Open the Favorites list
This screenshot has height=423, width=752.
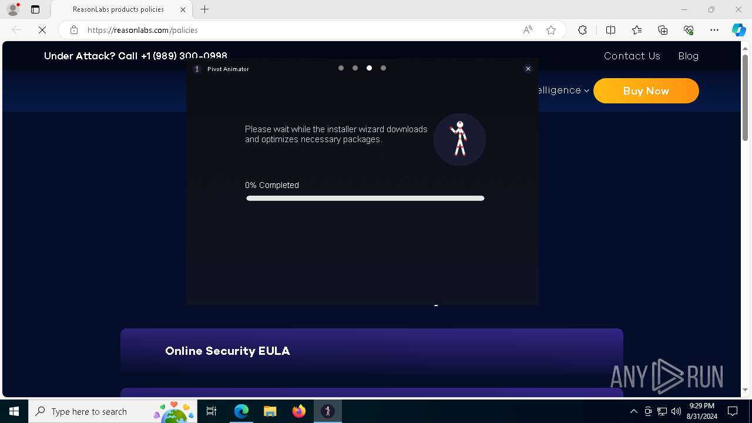tap(637, 30)
